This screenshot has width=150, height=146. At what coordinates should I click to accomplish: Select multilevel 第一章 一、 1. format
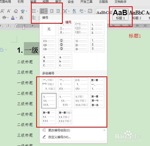(x=97, y=84)
